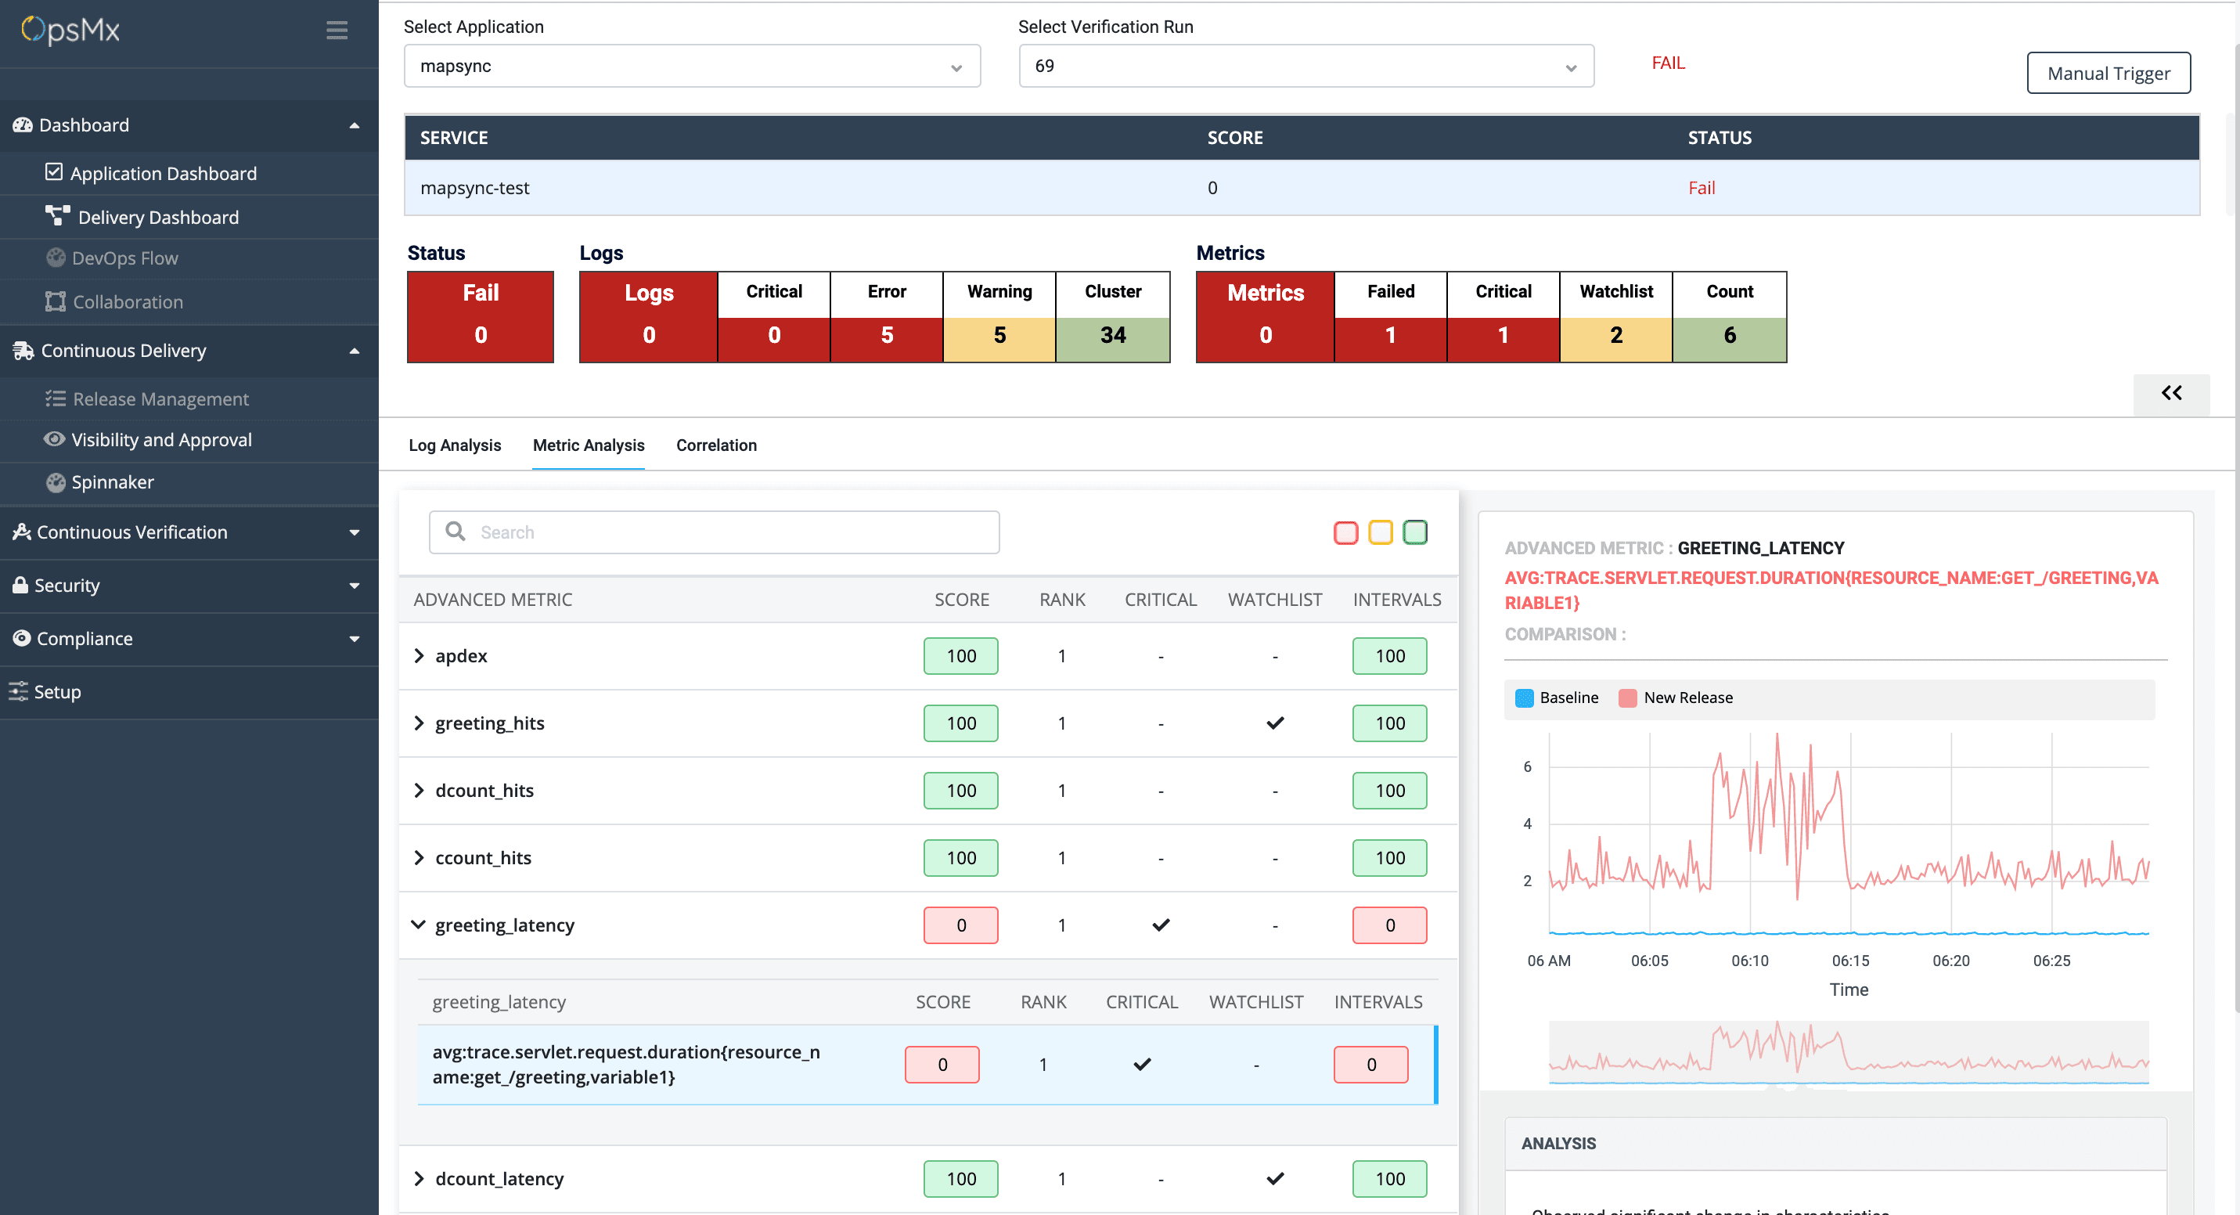Select the DevOps Flow globe icon

tap(55, 258)
